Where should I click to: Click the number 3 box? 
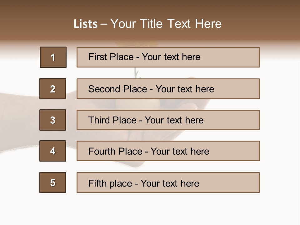pyautogui.click(x=53, y=120)
